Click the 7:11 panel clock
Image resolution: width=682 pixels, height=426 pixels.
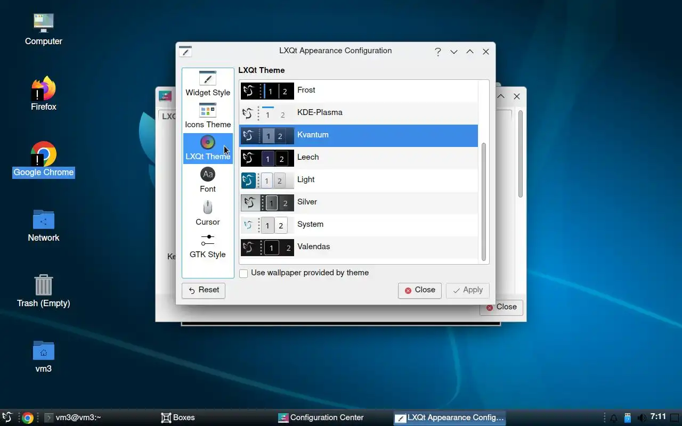[659, 417]
